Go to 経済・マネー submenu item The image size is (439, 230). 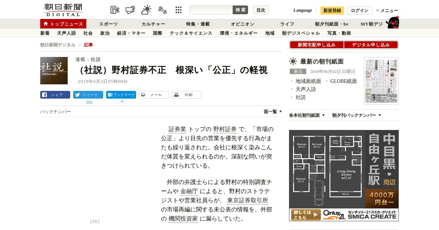pos(131,33)
